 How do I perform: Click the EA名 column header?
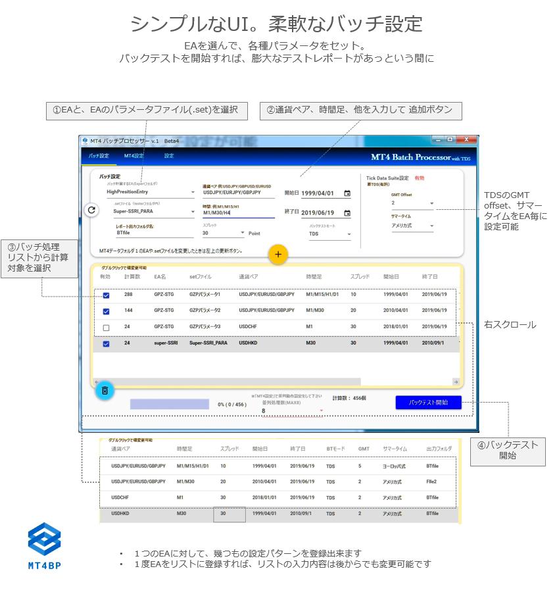pos(160,277)
